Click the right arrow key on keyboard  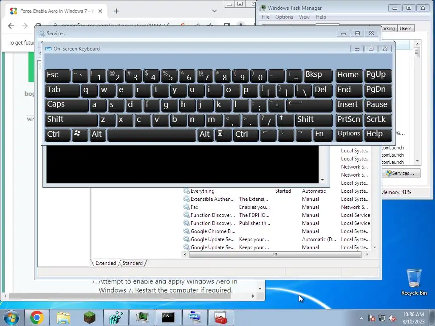(303, 135)
